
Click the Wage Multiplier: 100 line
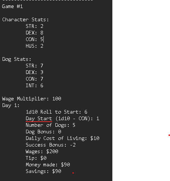point(32,99)
